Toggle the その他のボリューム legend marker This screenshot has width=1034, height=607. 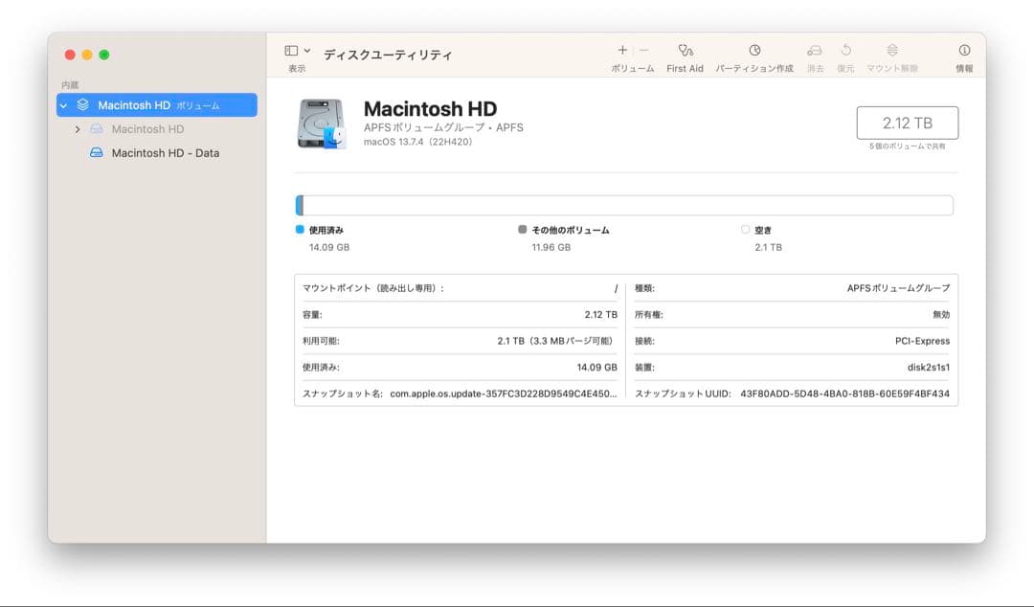pos(522,229)
